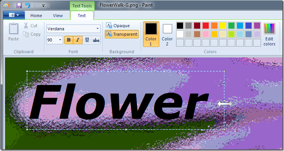Click the Copy button
This screenshot has width=284, height=151.
click(x=32, y=34)
